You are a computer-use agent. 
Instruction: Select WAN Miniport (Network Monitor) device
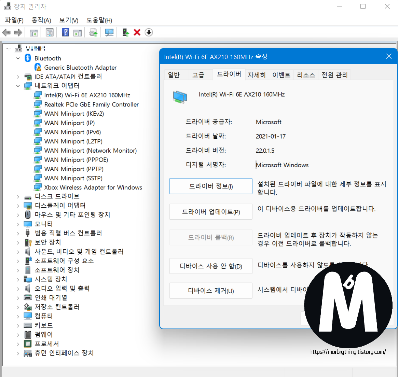[91, 151]
